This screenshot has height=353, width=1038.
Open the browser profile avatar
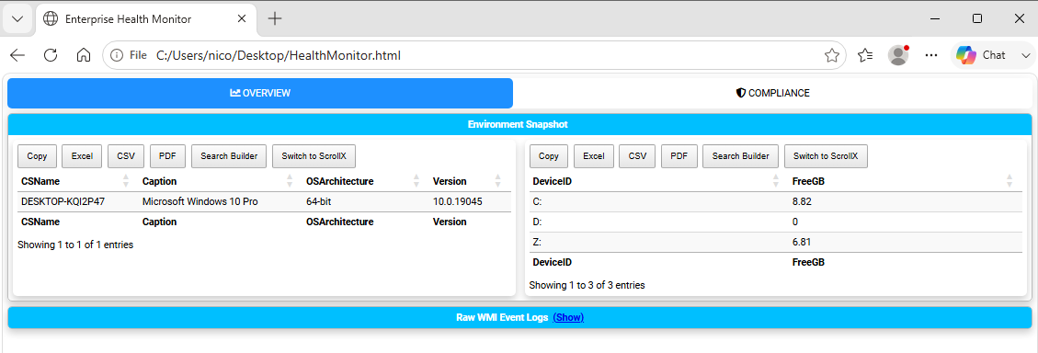tap(898, 56)
